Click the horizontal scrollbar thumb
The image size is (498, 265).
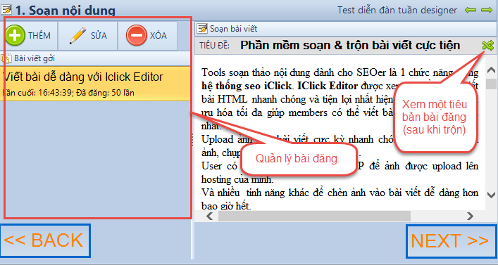point(314,216)
